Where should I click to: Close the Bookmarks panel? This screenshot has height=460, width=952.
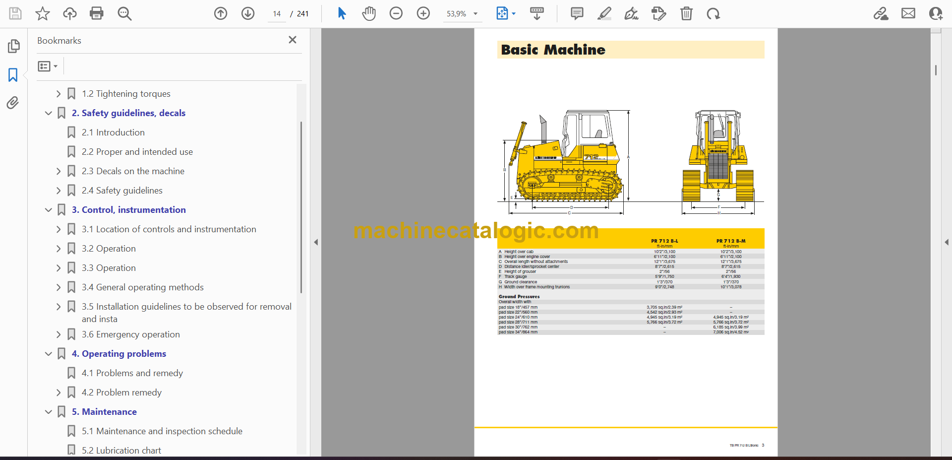pos(293,40)
